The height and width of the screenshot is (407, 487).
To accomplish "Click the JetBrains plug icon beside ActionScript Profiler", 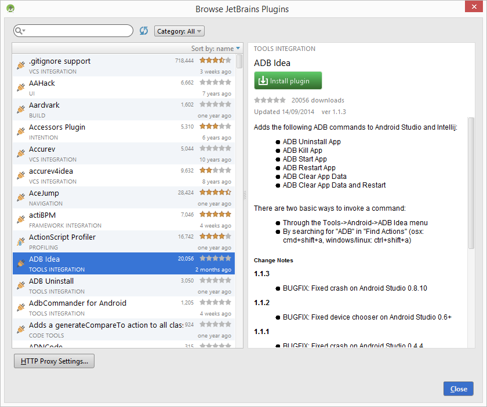I will point(21,241).
